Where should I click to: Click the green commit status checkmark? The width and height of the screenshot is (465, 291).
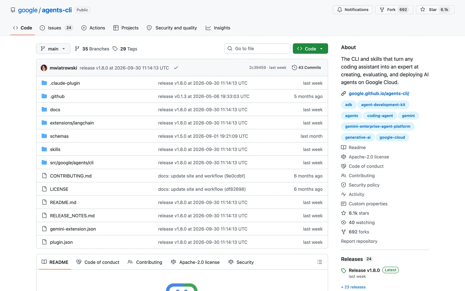176,68
